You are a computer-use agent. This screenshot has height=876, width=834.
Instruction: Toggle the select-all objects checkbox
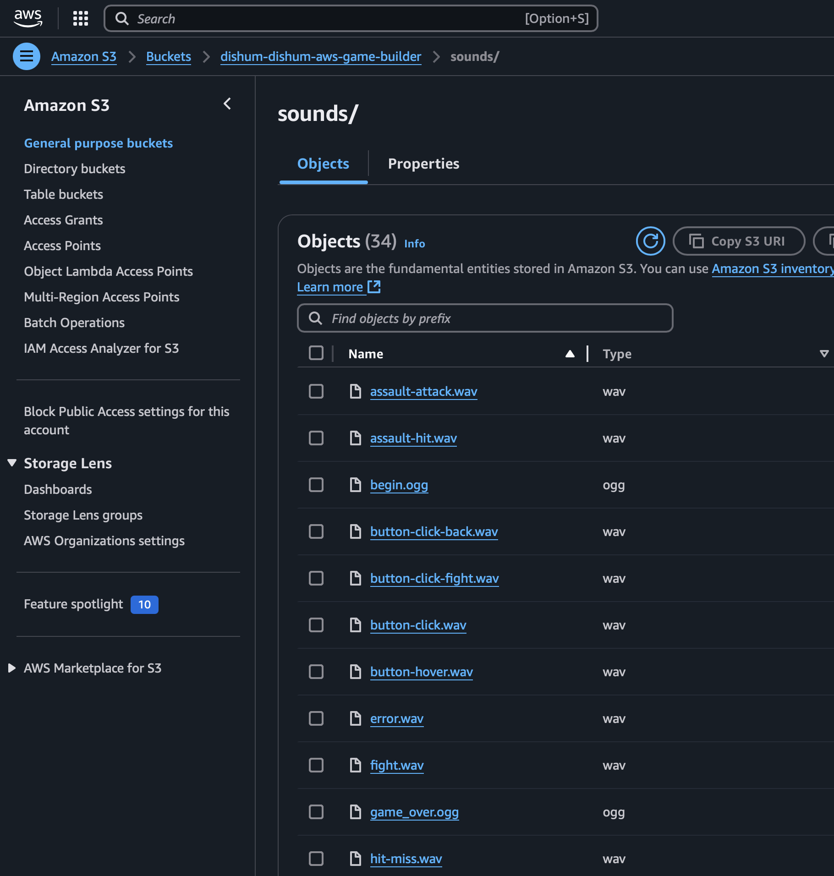(x=316, y=353)
